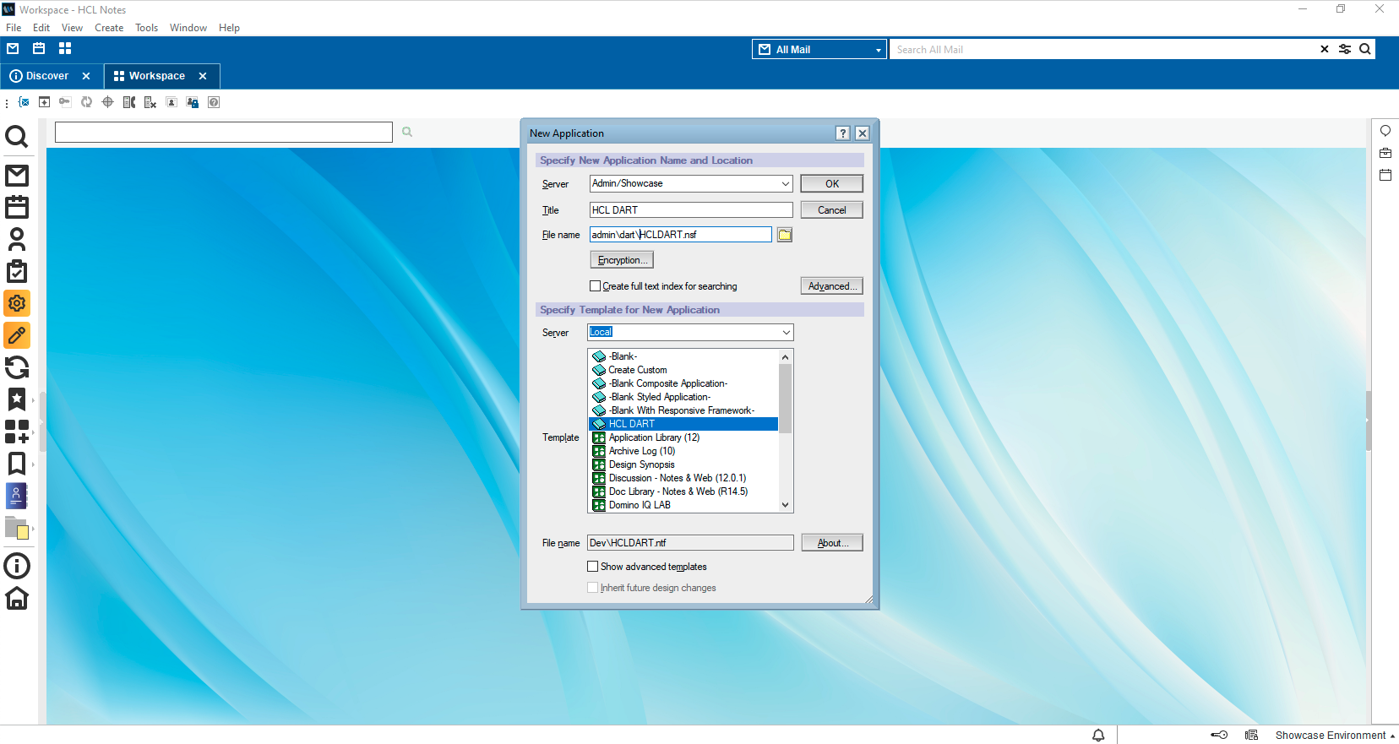Viewport: 1399px width, 744px height.
Task: Open Calendar in the left sidebar
Action: point(17,207)
